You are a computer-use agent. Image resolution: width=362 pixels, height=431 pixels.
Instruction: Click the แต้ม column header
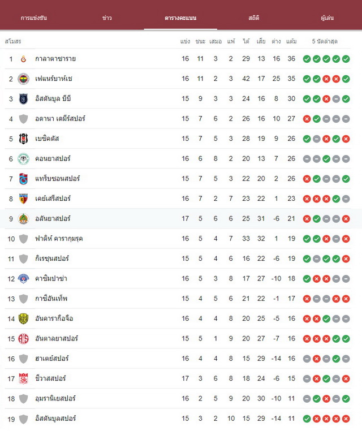(x=291, y=41)
